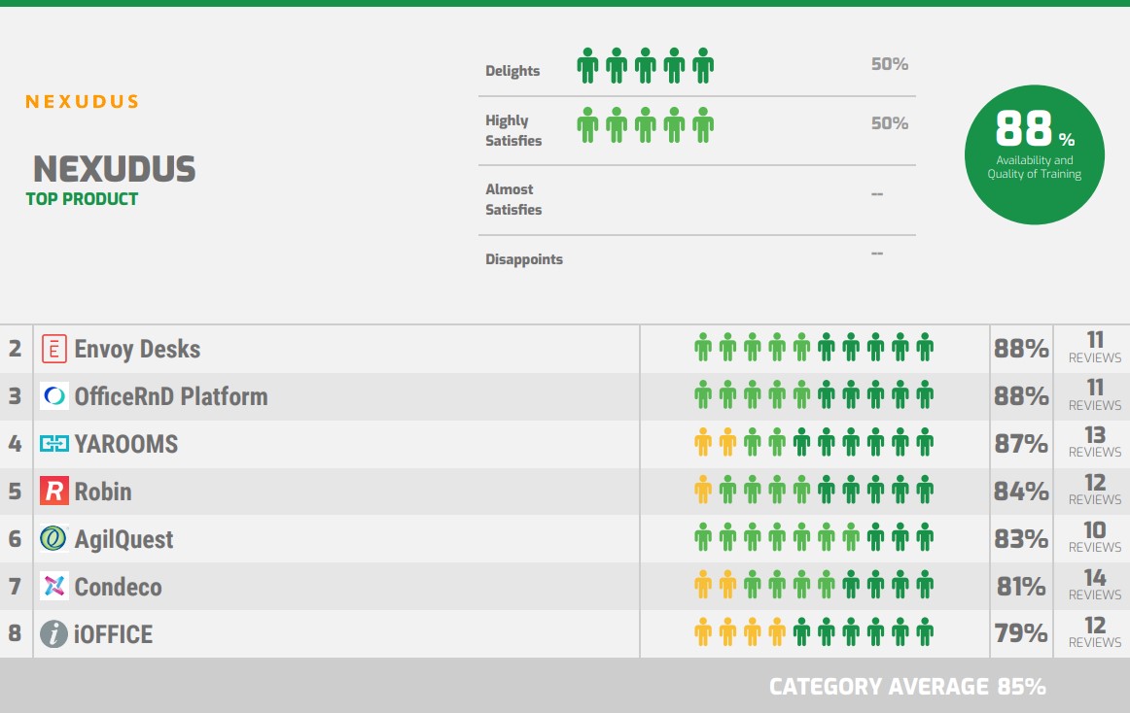The width and height of the screenshot is (1130, 713).
Task: Click the Highly Satisfies row people icons
Action: (x=645, y=124)
